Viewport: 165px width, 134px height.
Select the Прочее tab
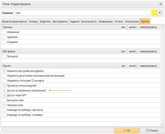(145, 22)
